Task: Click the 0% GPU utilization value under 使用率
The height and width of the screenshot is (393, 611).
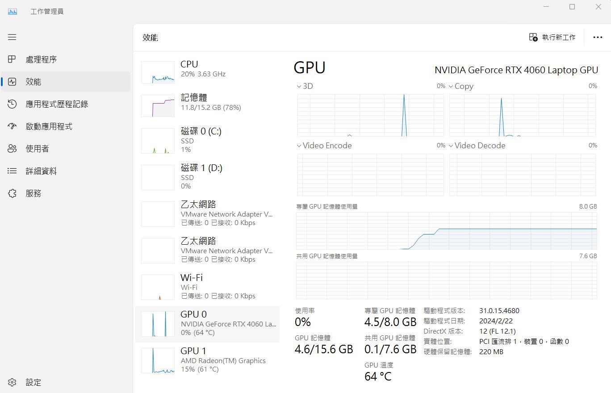Action: coord(303,322)
